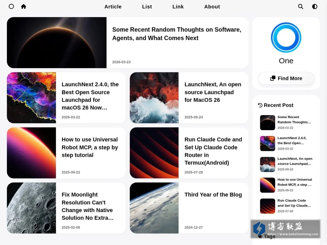The height and width of the screenshot is (245, 327).
Task: Click the 2025-02-08 date on Moonlight card
Action: 71,227
